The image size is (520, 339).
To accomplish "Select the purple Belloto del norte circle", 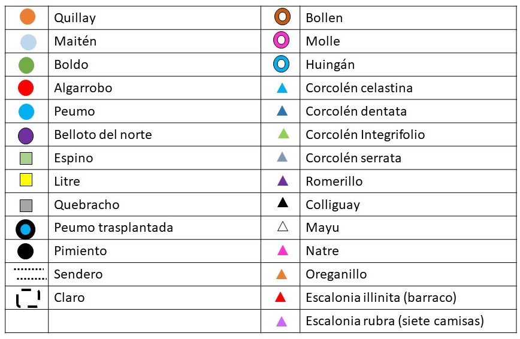I will 26,135.
